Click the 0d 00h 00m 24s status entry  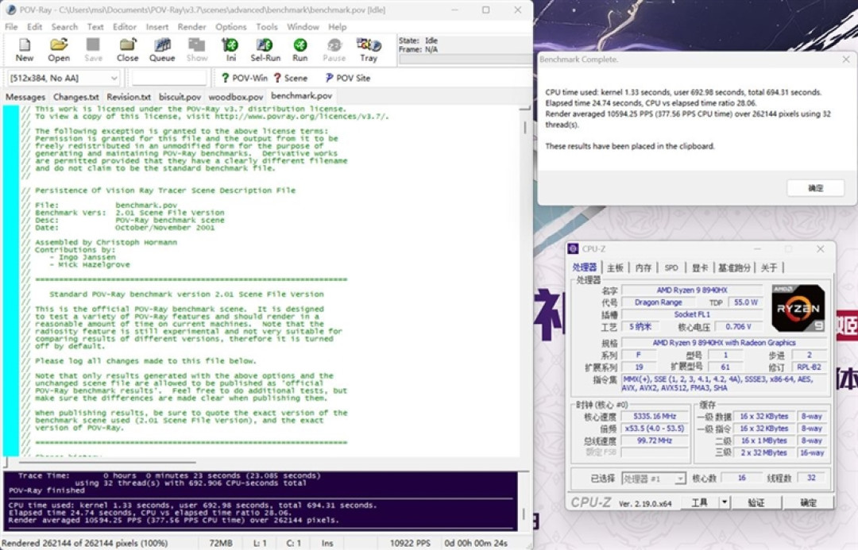pos(476,543)
